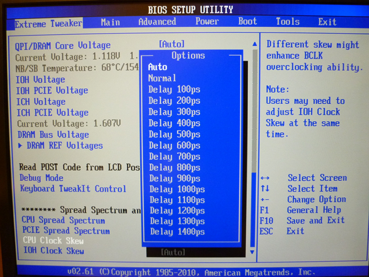Viewport: 369px width, 277px height.
Task: Choose the Delay 1400ps entry
Action: pos(178,232)
